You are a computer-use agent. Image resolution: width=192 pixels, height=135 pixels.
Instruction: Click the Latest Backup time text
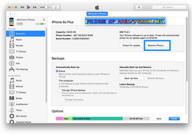(x=134, y=87)
